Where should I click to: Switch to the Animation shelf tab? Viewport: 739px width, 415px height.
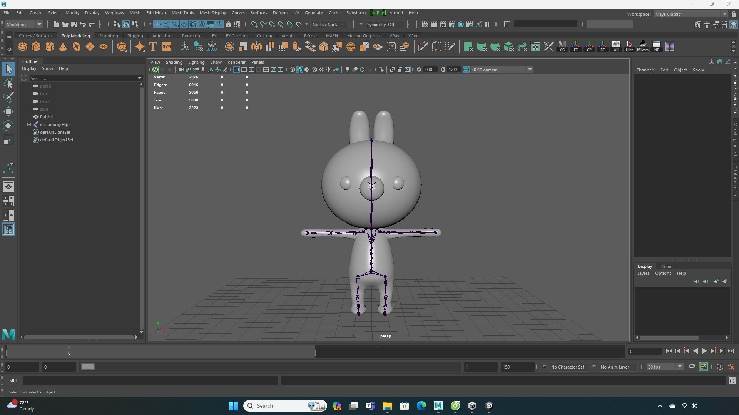tap(162, 36)
